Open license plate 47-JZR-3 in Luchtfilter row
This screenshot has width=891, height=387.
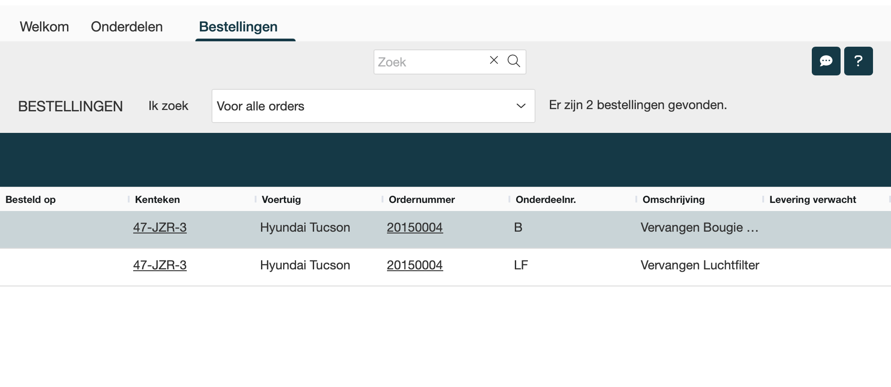[x=160, y=265]
